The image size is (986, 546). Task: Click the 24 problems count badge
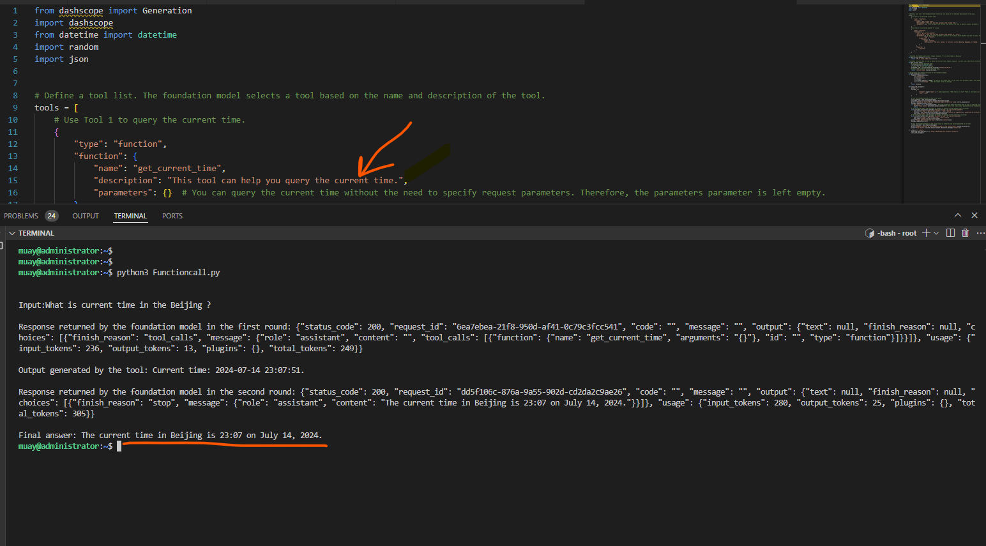(52, 216)
